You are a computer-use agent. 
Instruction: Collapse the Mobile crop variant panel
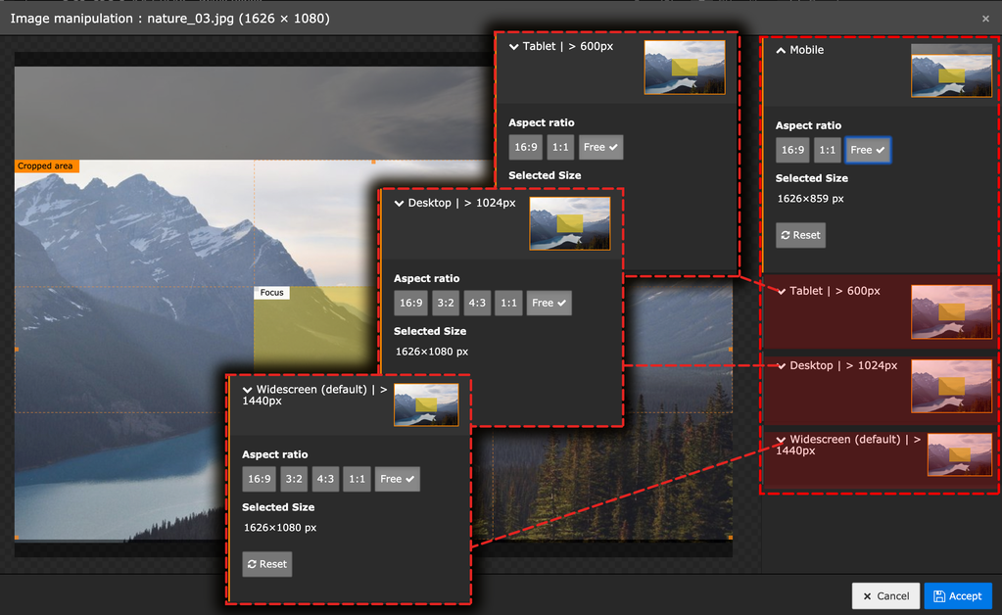[782, 50]
